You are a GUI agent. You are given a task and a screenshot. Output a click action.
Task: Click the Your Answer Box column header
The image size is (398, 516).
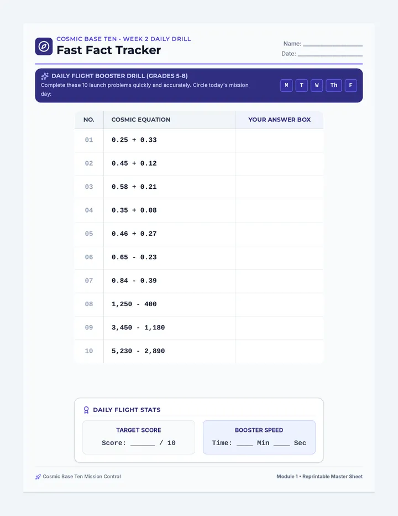click(x=279, y=120)
